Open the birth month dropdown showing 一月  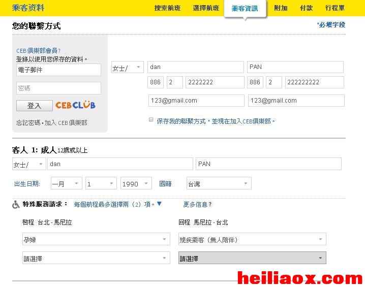67,183
